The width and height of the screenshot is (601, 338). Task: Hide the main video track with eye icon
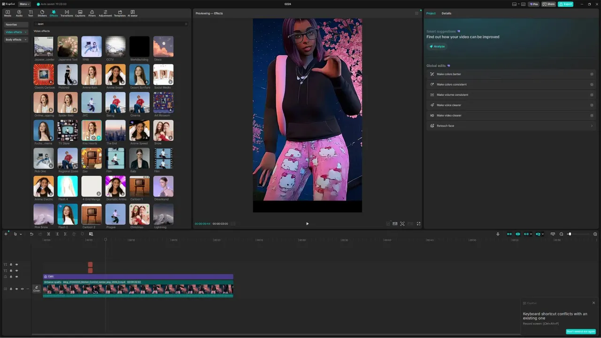16,289
